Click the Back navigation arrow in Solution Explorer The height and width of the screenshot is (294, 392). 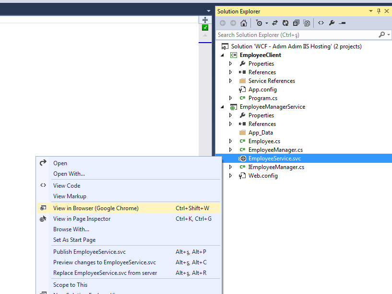[x=223, y=23]
